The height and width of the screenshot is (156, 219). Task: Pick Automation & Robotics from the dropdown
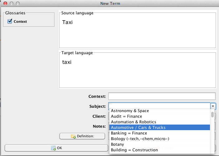pyautogui.click(x=133, y=122)
